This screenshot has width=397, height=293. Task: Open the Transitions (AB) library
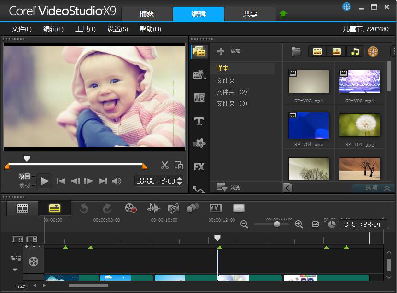199,98
